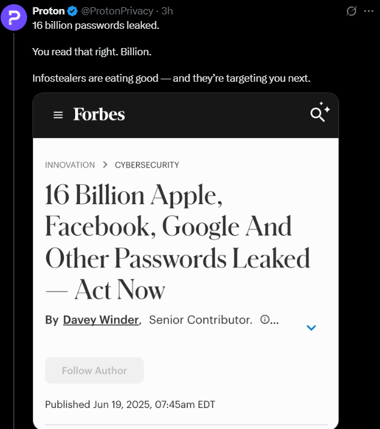380x429 pixels.
Task: Open the @ProtonPrivacy handle
Action: [117, 11]
